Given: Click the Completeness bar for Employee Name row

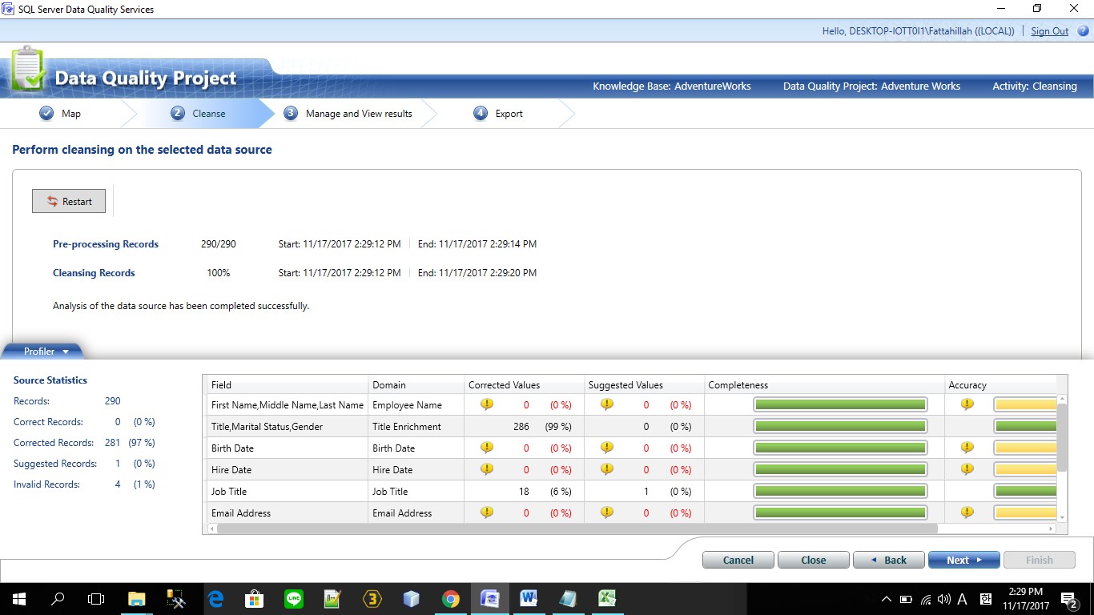Looking at the screenshot, I should pyautogui.click(x=840, y=404).
